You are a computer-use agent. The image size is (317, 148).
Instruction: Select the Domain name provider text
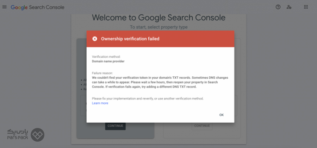click(108, 62)
